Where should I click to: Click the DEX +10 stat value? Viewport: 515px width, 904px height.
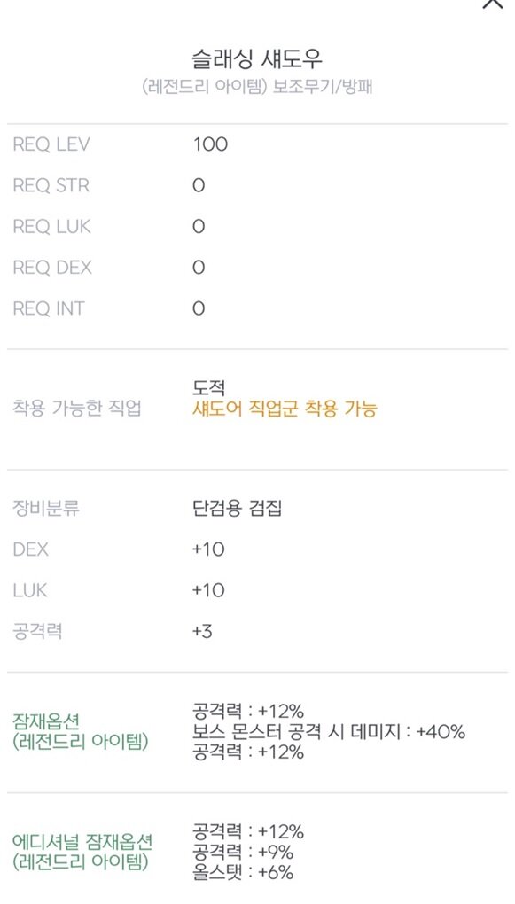tap(208, 549)
